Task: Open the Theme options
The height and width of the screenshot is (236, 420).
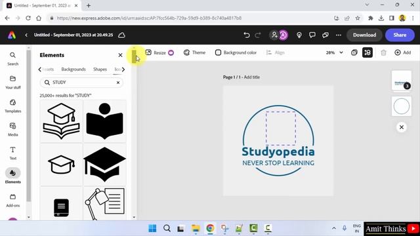Action: point(194,52)
